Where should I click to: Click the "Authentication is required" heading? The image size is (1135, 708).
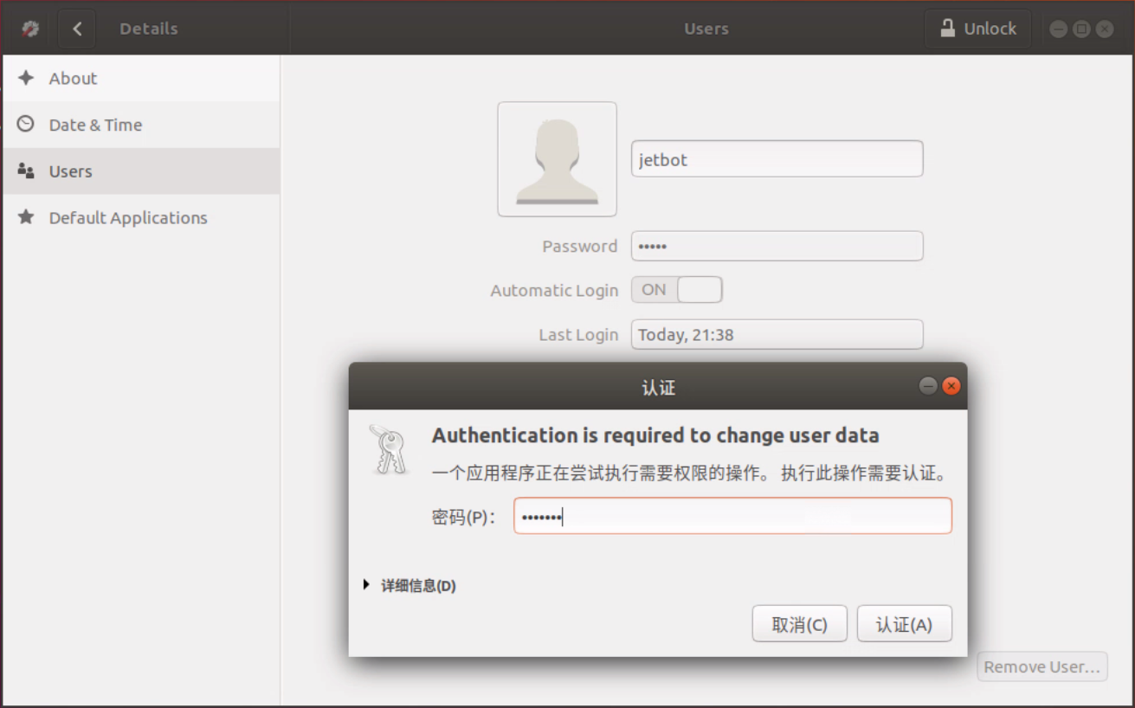(655, 435)
